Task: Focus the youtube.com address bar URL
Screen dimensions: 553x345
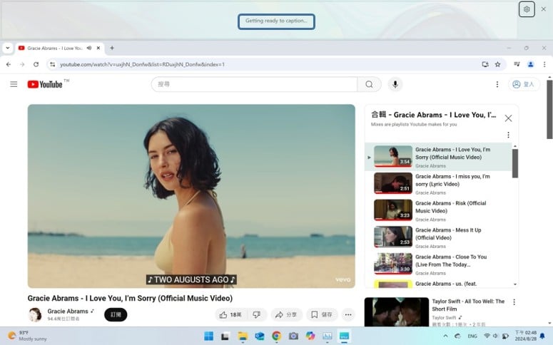Action: [x=142, y=64]
